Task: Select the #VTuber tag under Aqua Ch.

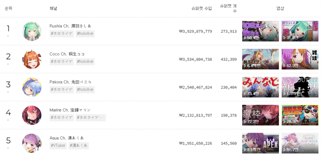Action: pyautogui.click(x=58, y=146)
